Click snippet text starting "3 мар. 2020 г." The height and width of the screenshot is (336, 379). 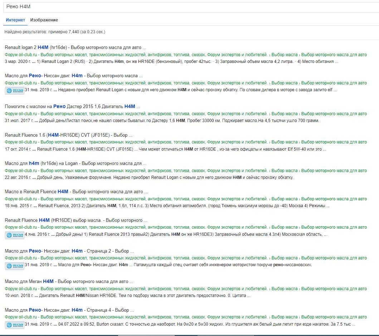pos(171,62)
